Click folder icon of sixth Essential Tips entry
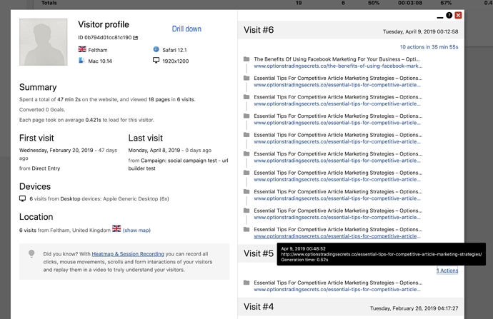The width and height of the screenshot is (493, 319). click(246, 173)
